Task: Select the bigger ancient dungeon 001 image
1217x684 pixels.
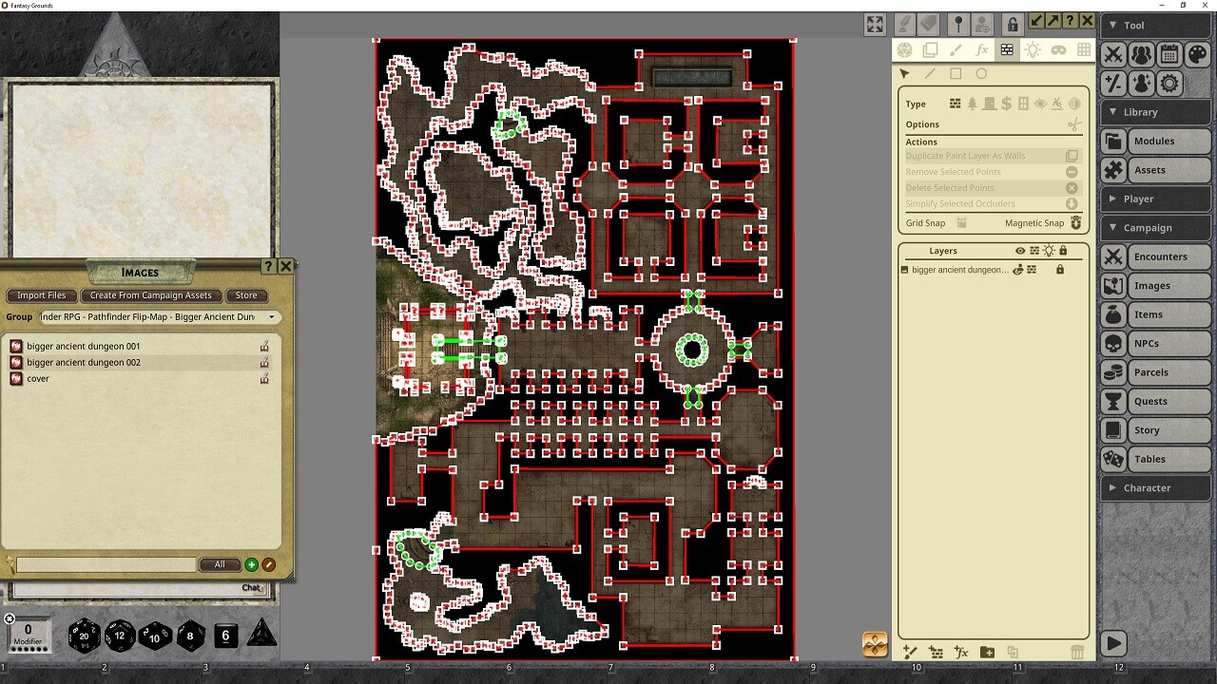Action: click(84, 346)
